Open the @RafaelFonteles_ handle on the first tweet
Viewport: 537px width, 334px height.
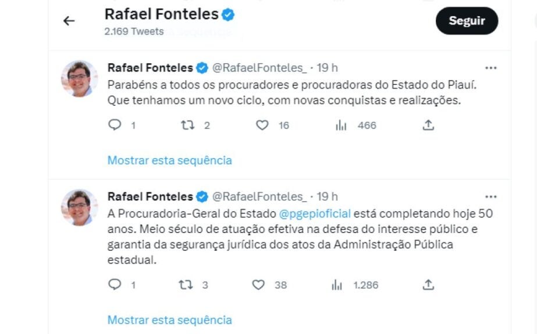coord(259,68)
